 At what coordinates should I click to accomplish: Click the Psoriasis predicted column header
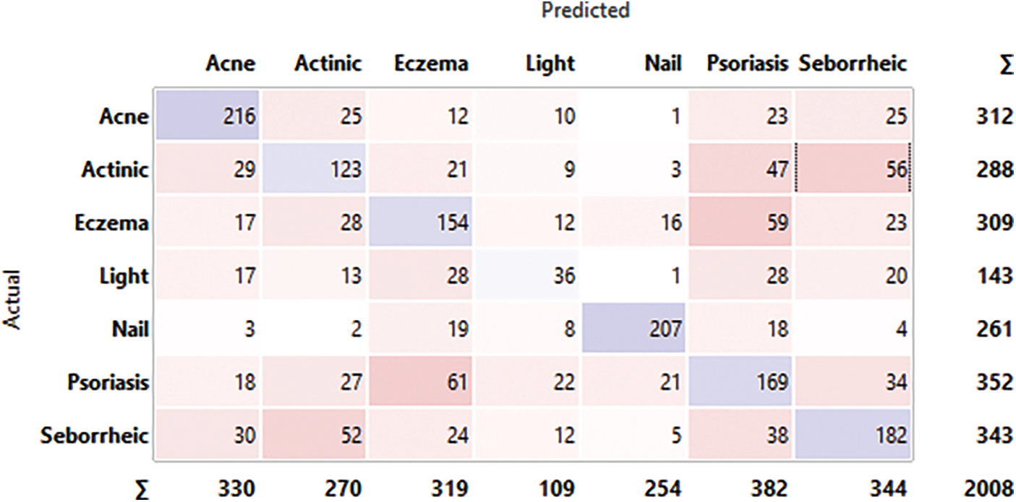pos(748,64)
